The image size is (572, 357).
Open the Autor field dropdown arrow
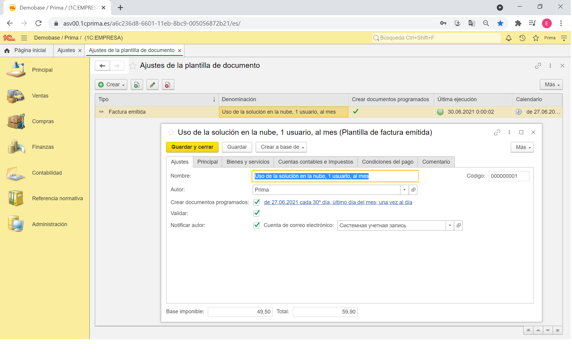(x=405, y=190)
